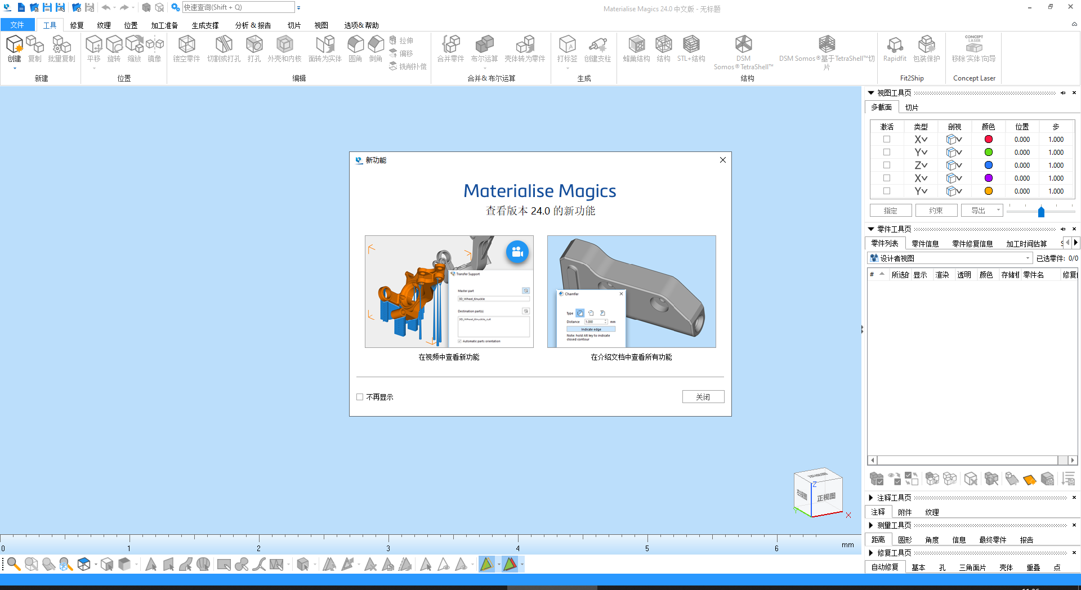Open the new features video thumbnail
Screen dimensions: 1081x590
click(449, 292)
